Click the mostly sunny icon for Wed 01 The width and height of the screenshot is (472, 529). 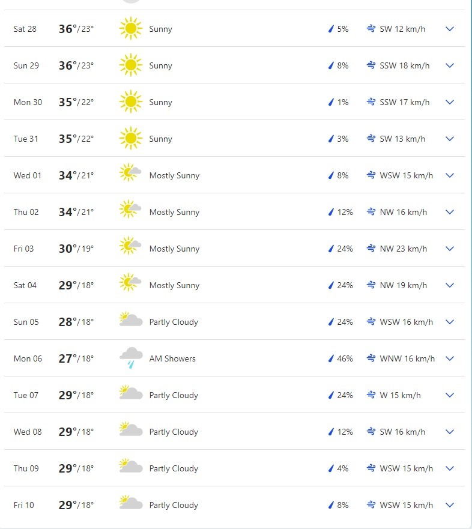130,175
